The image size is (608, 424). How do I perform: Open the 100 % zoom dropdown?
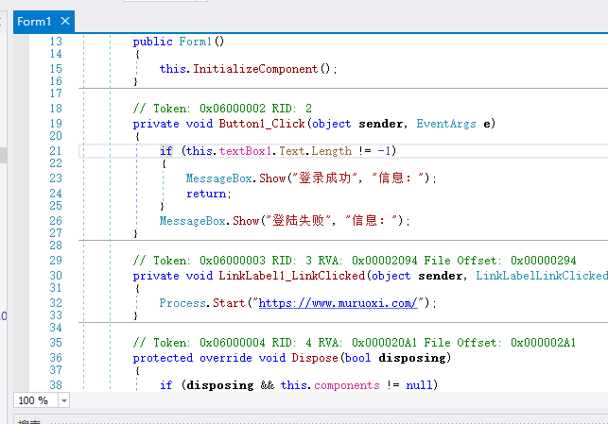point(64,400)
